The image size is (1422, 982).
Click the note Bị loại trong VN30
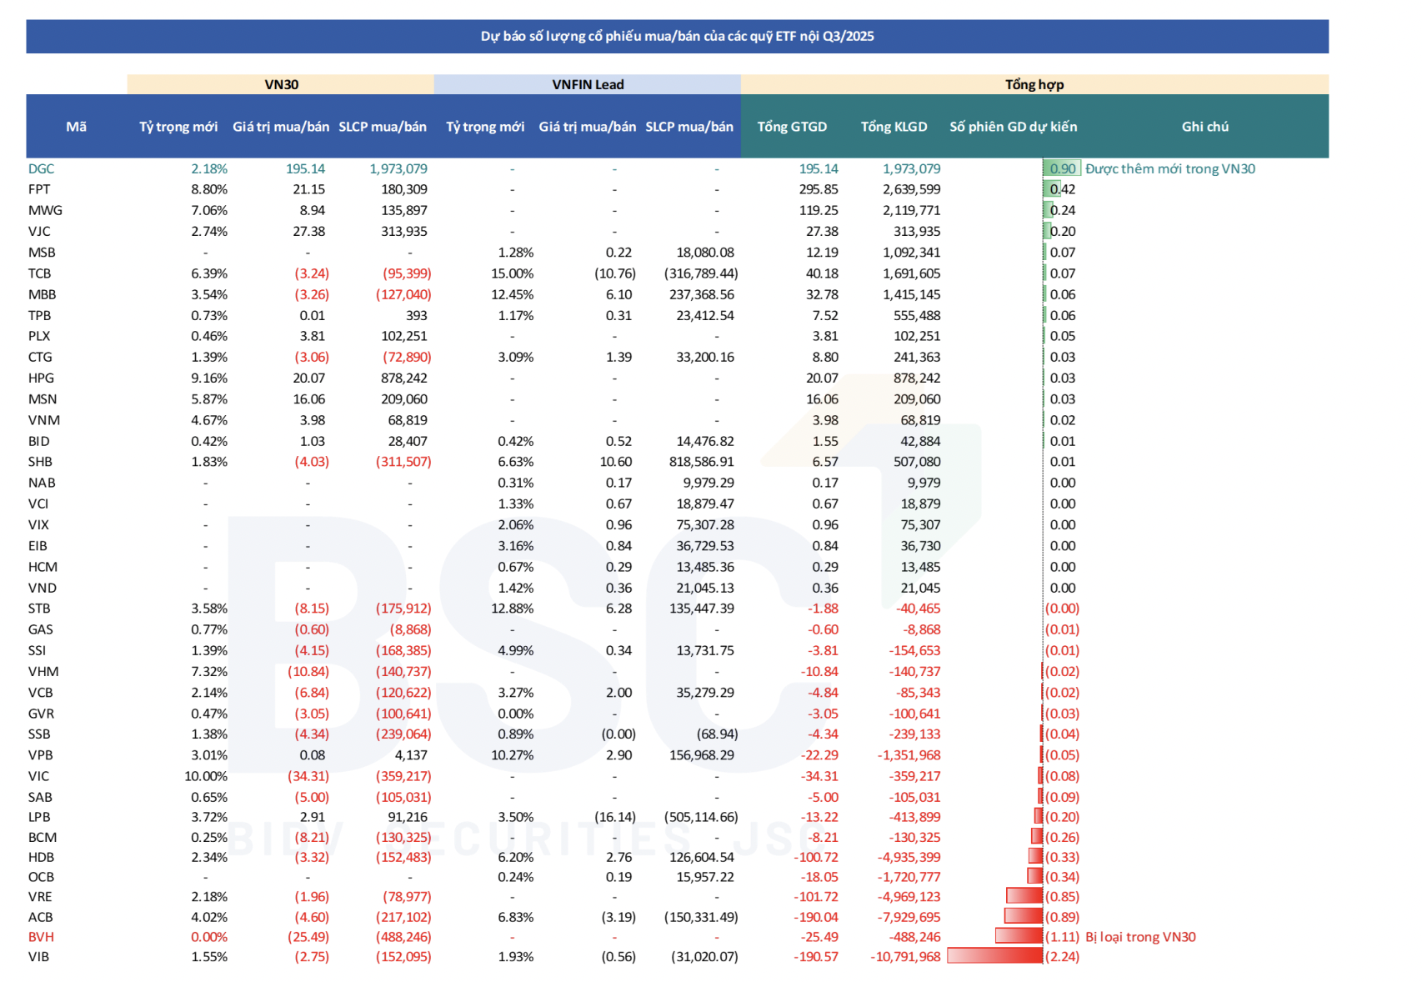pyautogui.click(x=1140, y=937)
